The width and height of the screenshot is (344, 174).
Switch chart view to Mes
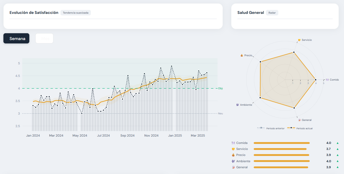pos(44,38)
